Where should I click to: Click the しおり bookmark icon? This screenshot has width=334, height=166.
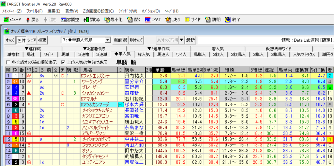(x=168, y=20)
